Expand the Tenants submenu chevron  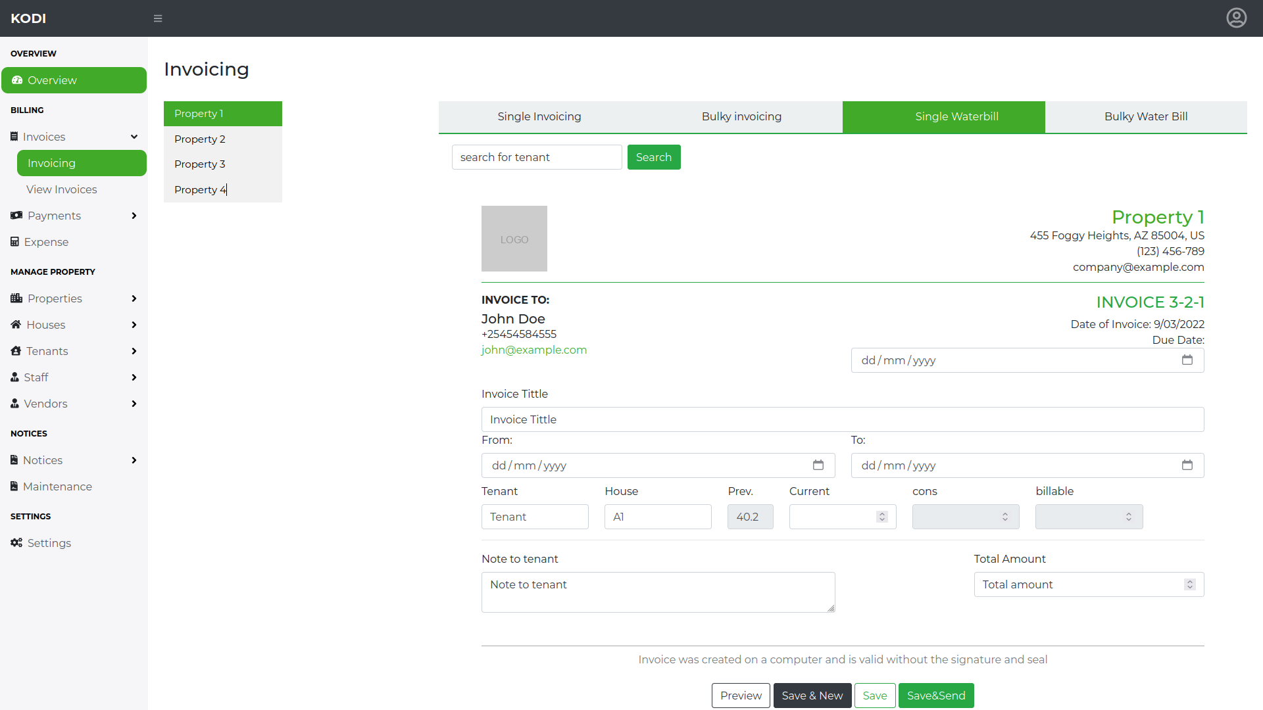(134, 351)
